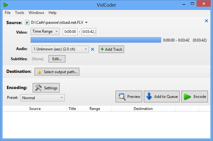Screen dimensions: 213x141
Task: Click the VidCoder app icon in title bar
Action: (x=5, y=5)
